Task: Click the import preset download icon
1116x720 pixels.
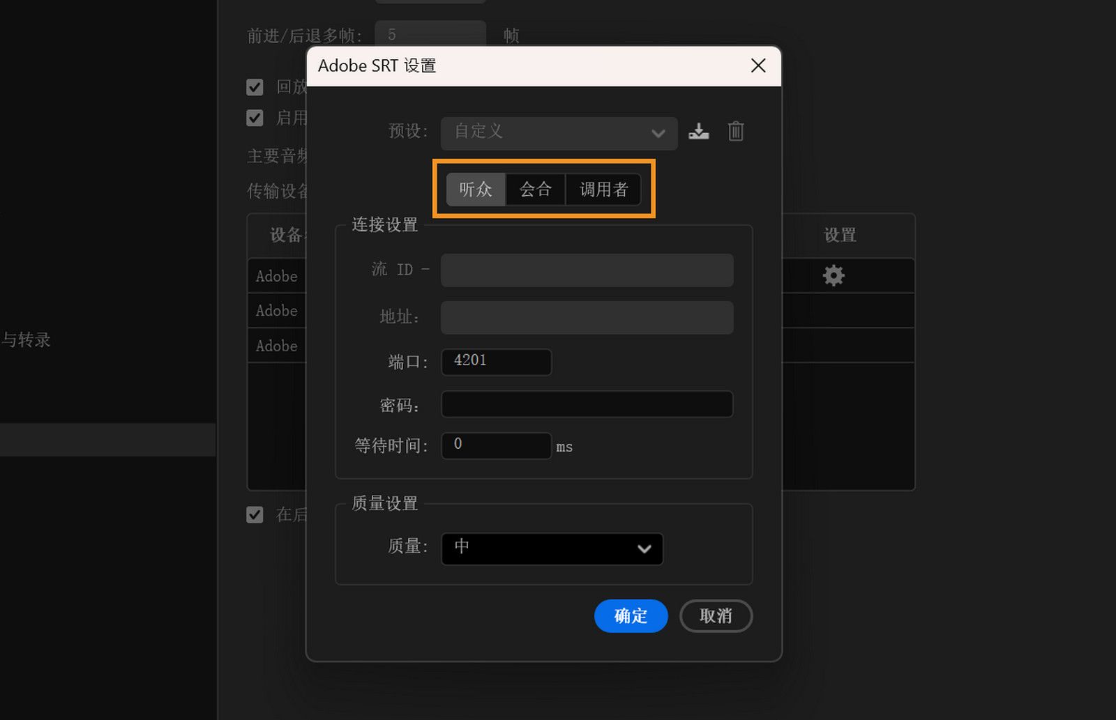Action: [x=698, y=131]
